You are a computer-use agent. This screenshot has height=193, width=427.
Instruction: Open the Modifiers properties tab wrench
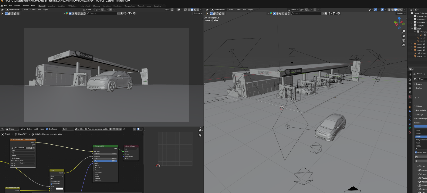pyautogui.click(x=410, y=111)
